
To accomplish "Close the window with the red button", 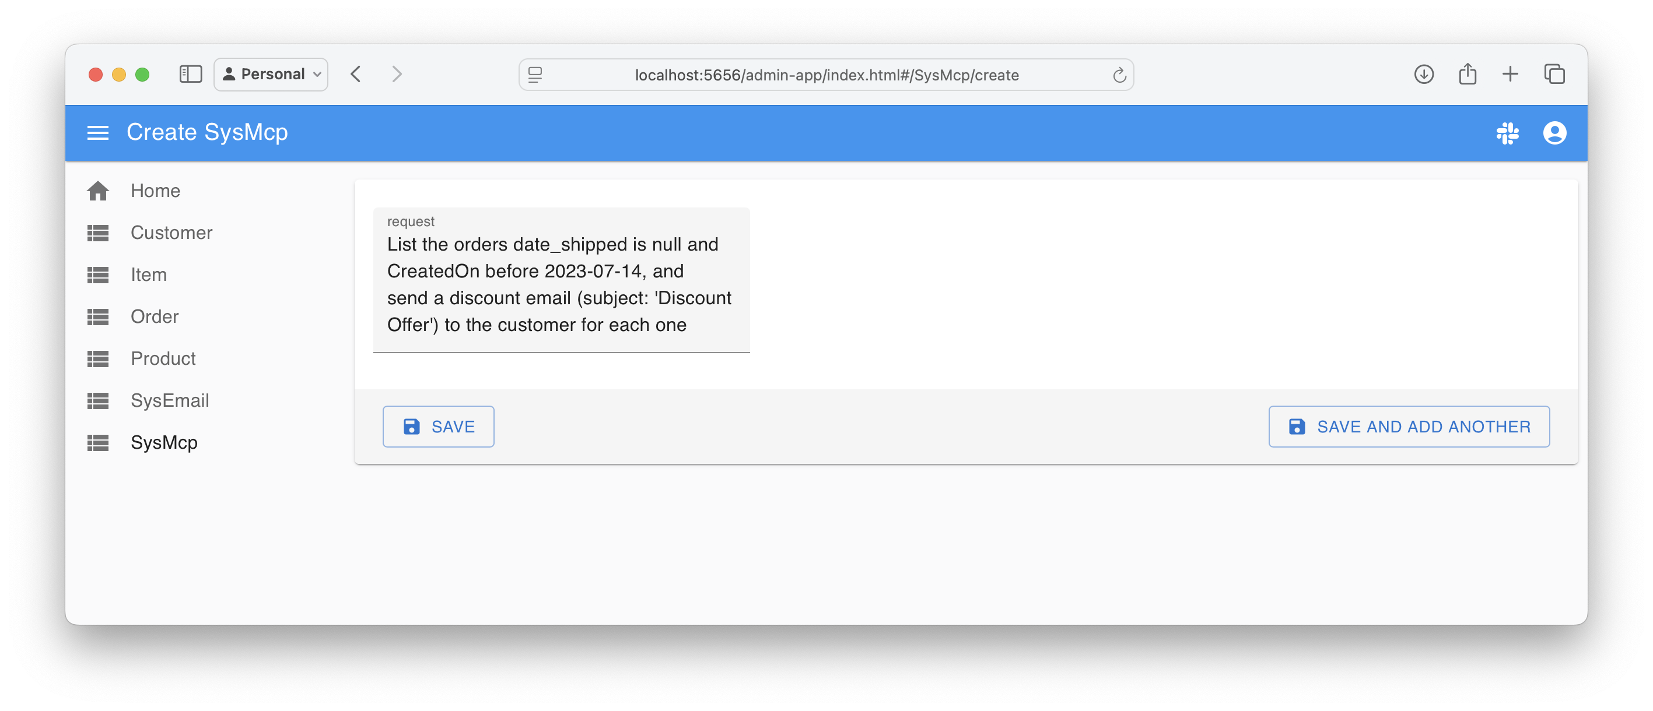I will click(96, 75).
